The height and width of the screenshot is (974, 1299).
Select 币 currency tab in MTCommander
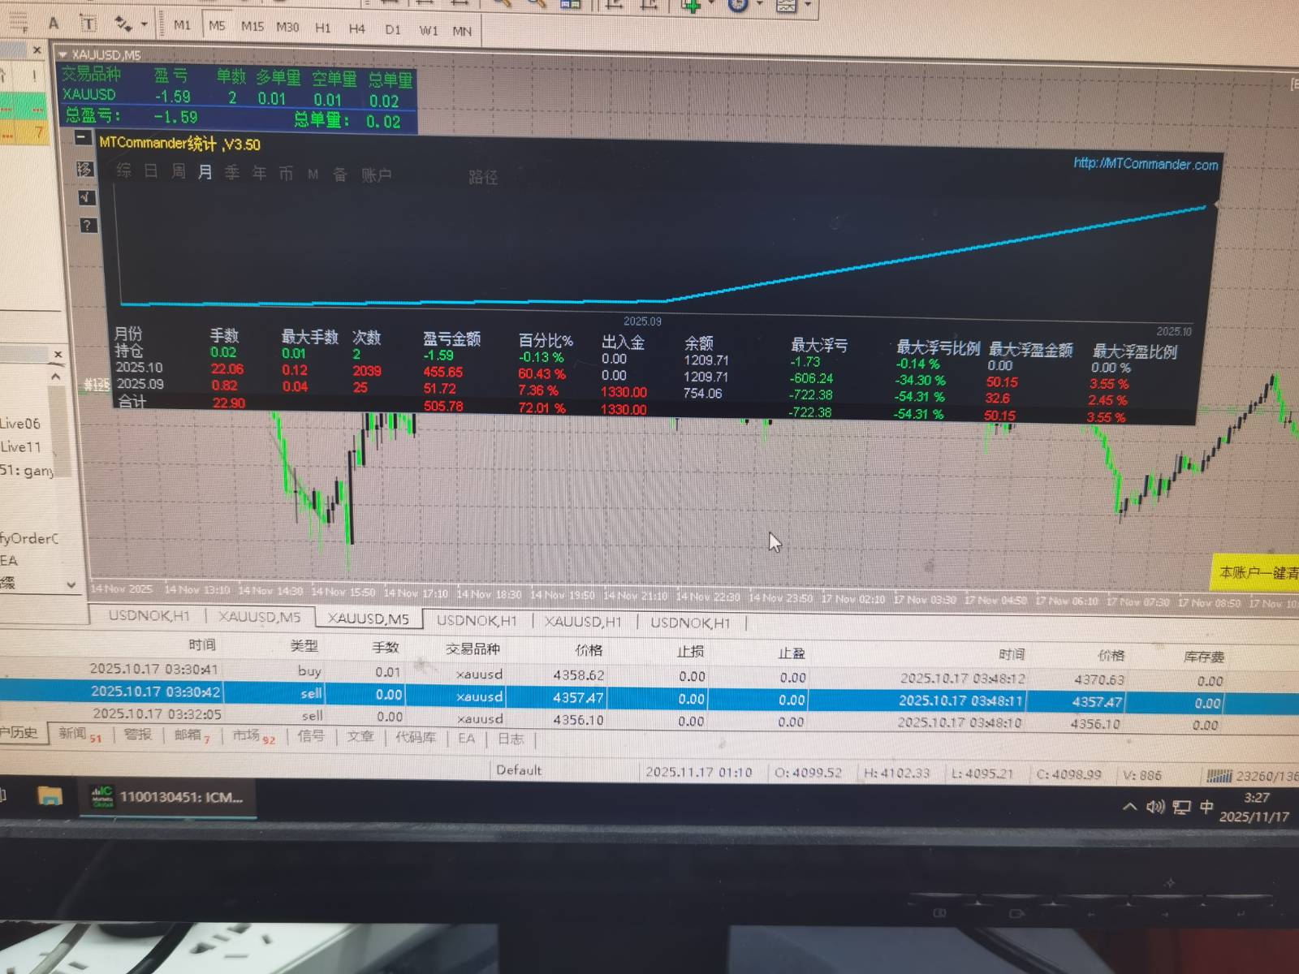[286, 174]
